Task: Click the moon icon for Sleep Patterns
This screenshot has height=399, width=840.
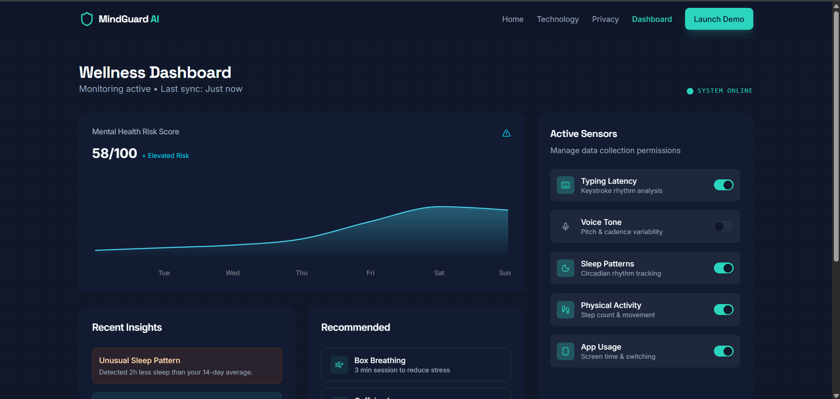Action: pos(565,268)
